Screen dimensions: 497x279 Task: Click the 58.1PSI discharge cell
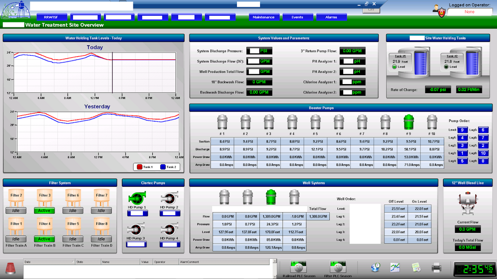coord(409,149)
